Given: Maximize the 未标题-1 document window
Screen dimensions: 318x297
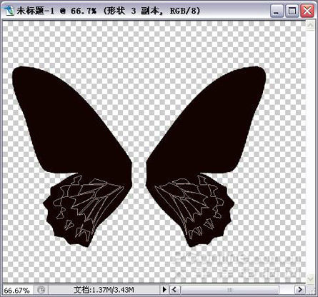Looking at the screenshot, I should click(292, 11).
